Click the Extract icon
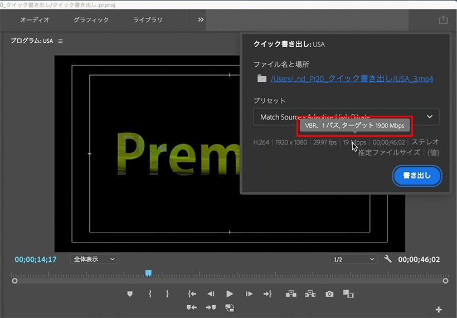The height and width of the screenshot is (318, 457). 310,294
